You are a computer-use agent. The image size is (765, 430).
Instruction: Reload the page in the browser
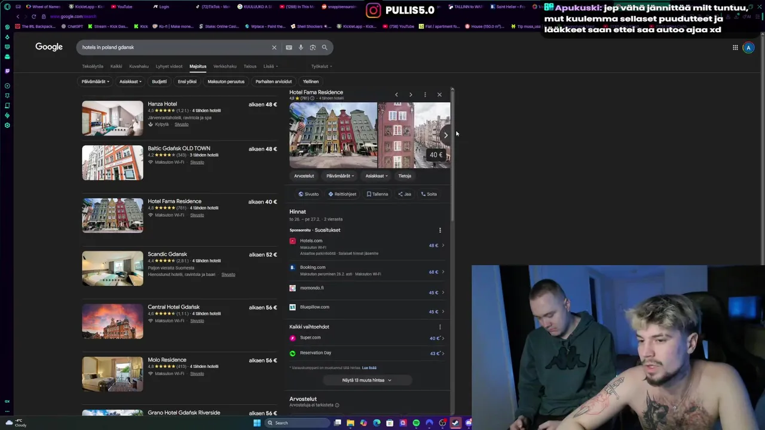(34, 16)
